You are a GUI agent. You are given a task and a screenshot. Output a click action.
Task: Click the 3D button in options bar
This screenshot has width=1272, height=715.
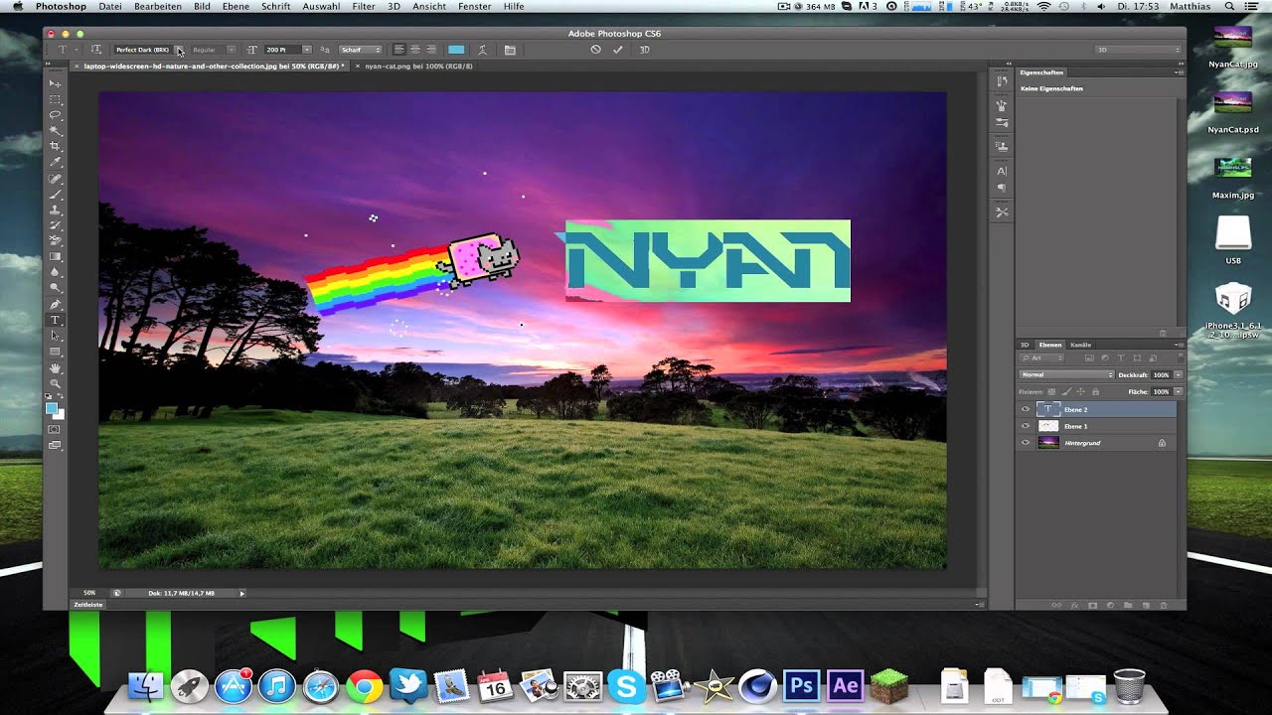point(644,49)
